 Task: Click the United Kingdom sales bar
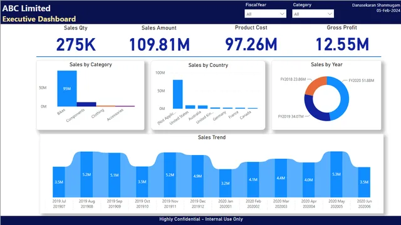[215, 108]
